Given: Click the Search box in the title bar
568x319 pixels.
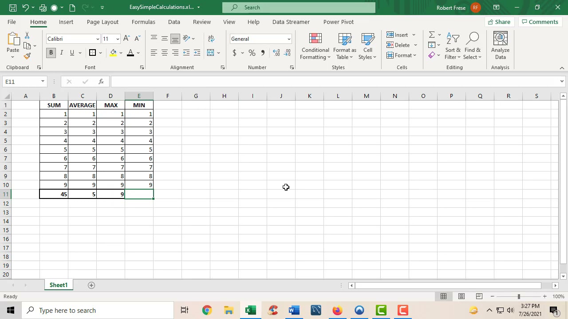Looking at the screenshot, I should [299, 8].
